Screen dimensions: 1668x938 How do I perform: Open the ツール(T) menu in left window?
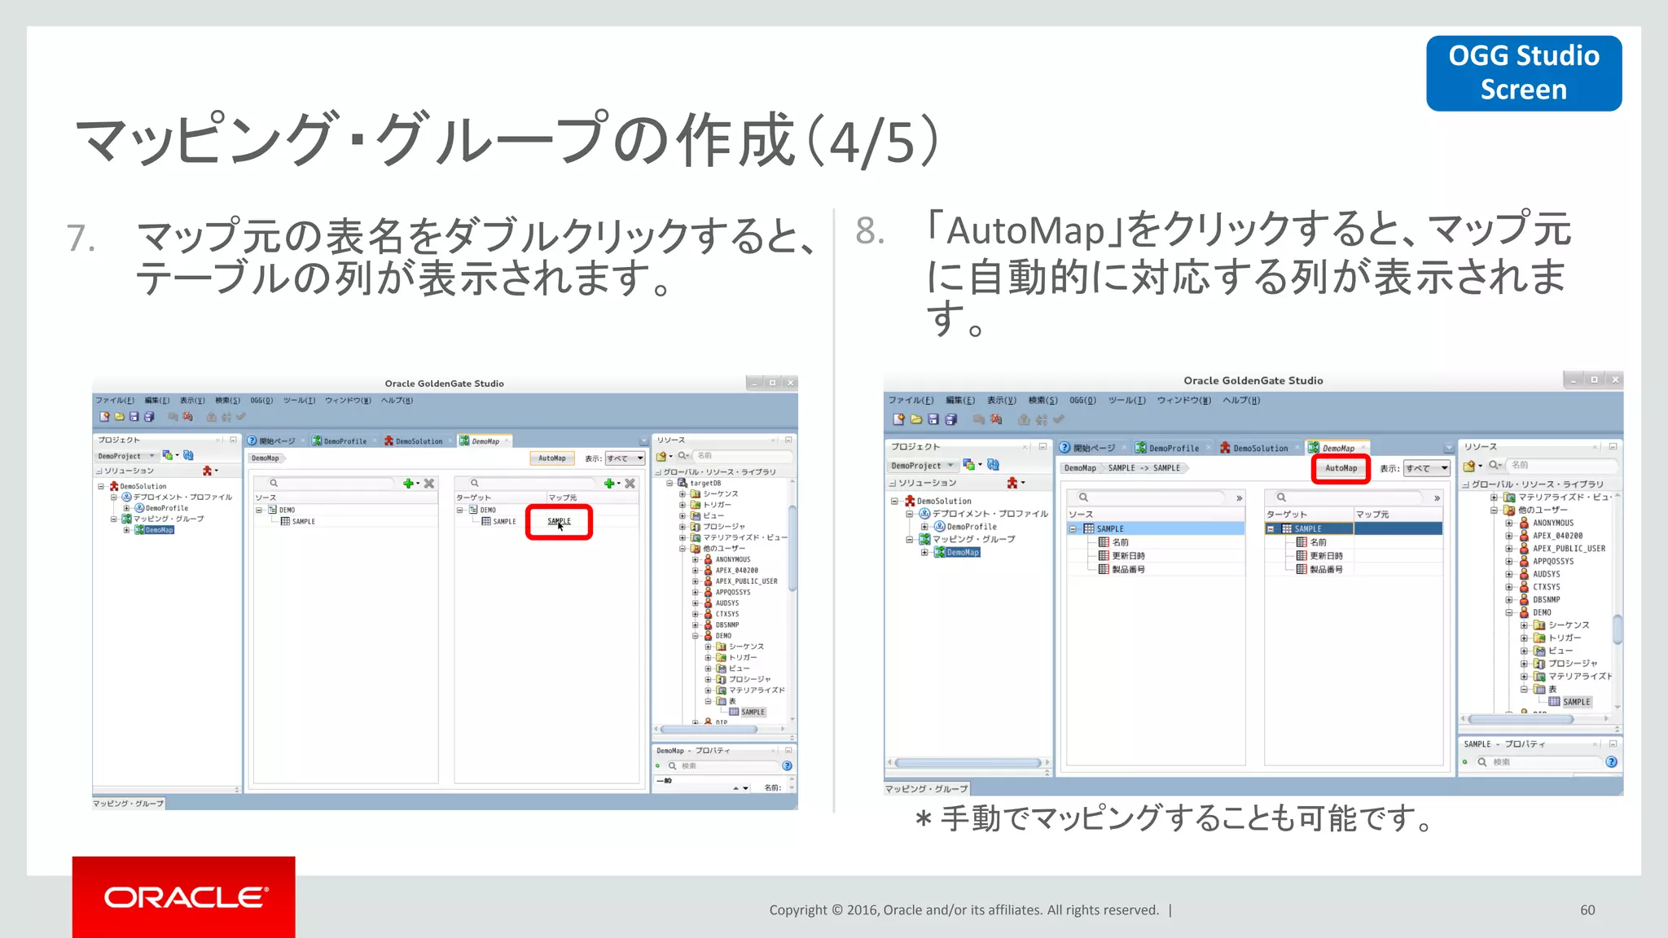coord(299,401)
